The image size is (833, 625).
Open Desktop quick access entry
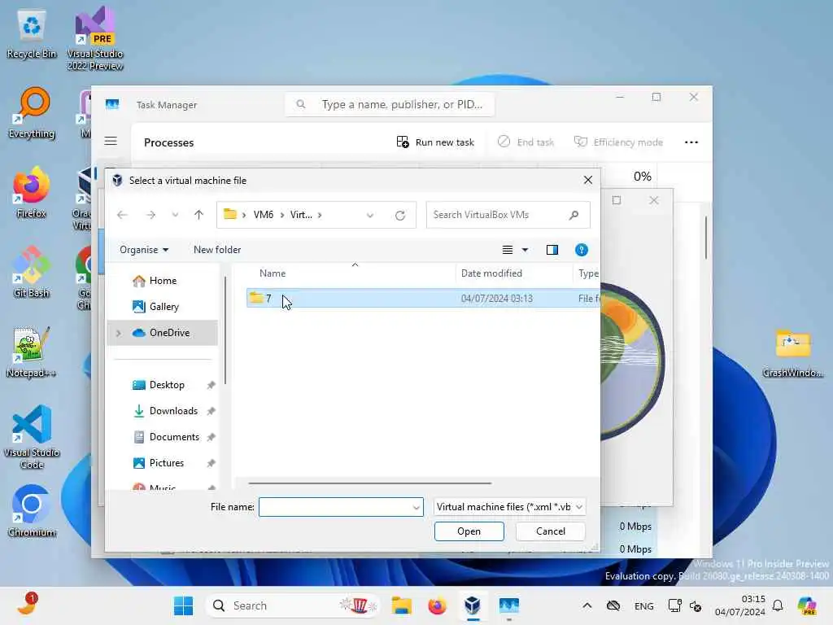[x=167, y=385]
